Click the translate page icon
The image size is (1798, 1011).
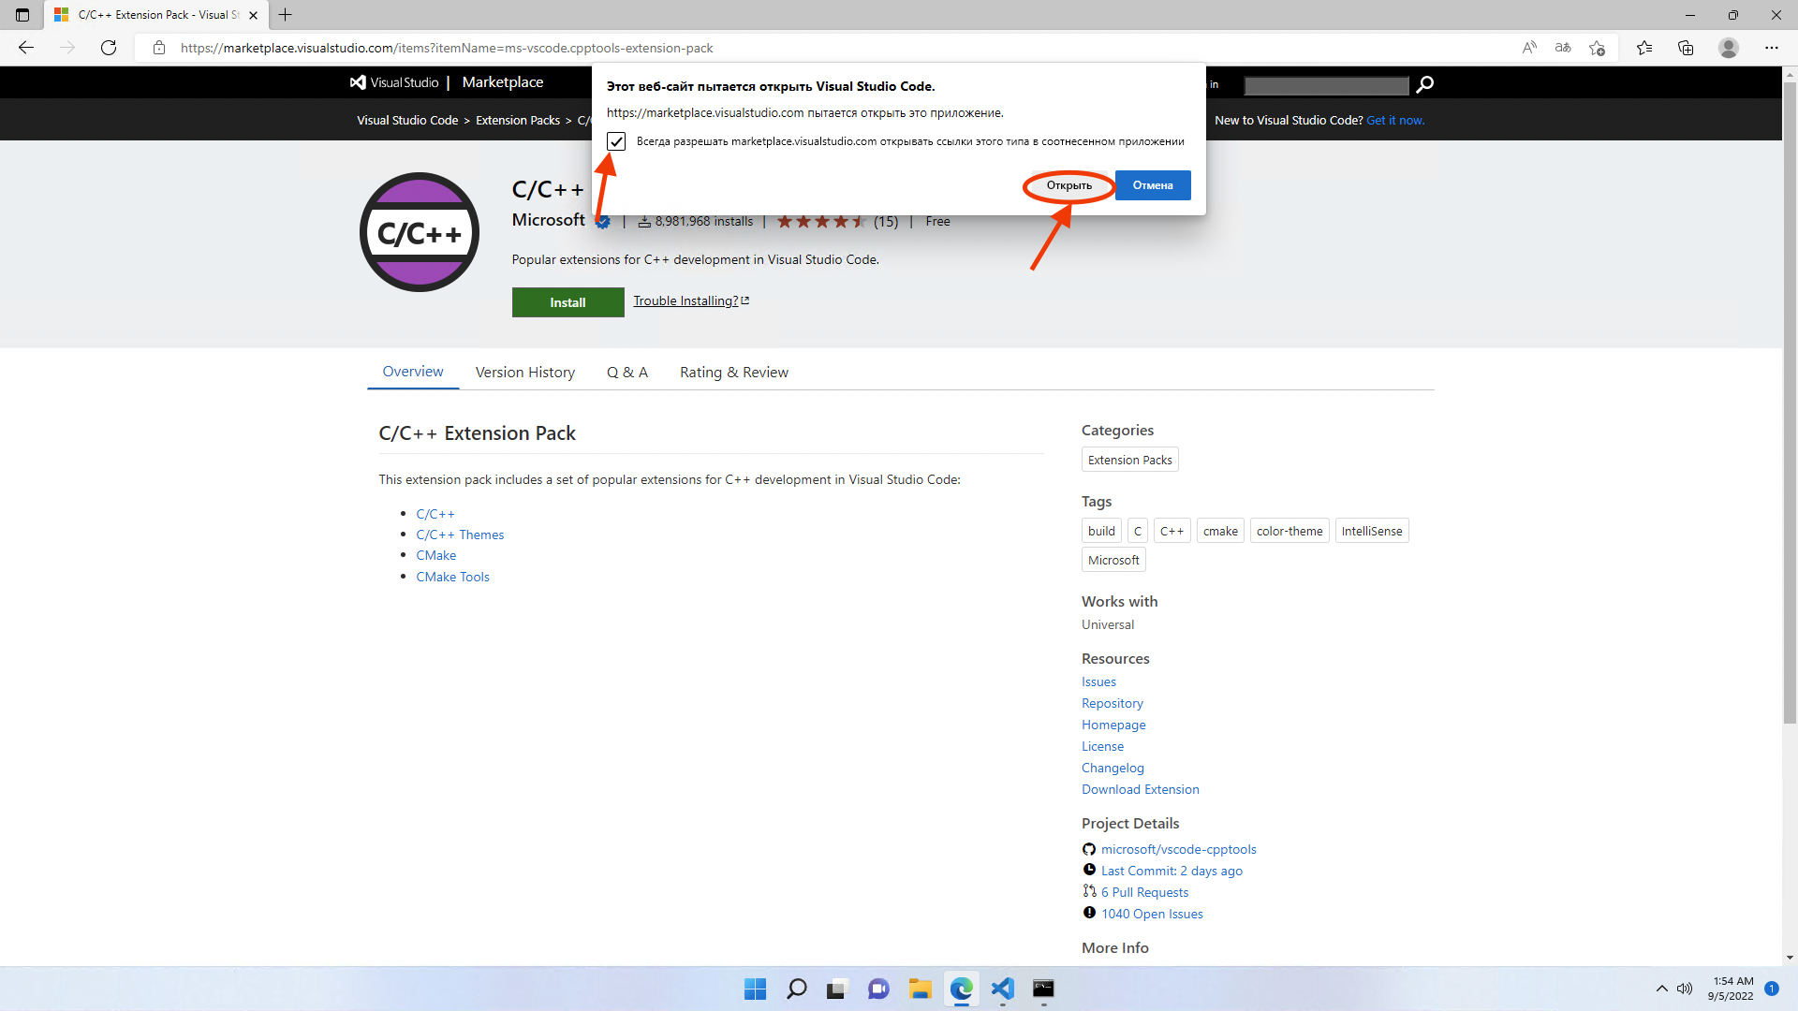click(1563, 48)
